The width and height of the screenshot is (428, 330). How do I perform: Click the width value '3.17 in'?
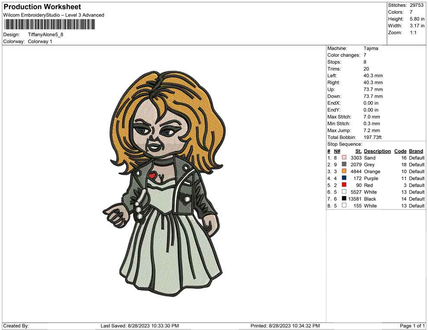point(417,26)
